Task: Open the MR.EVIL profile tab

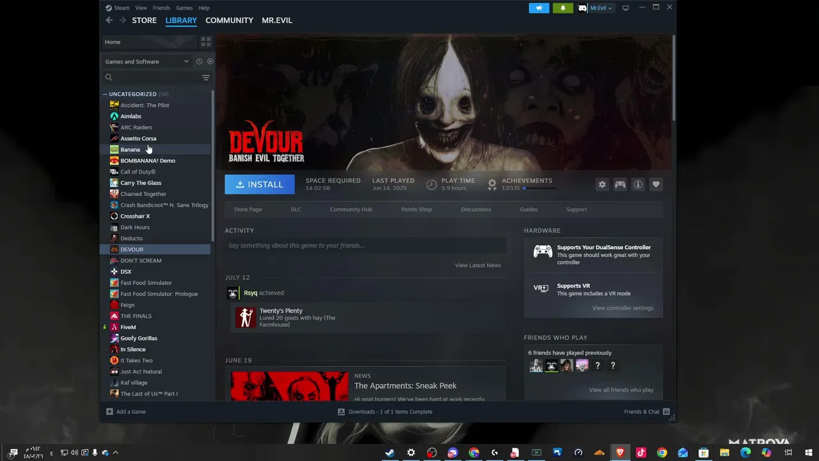Action: pos(277,20)
